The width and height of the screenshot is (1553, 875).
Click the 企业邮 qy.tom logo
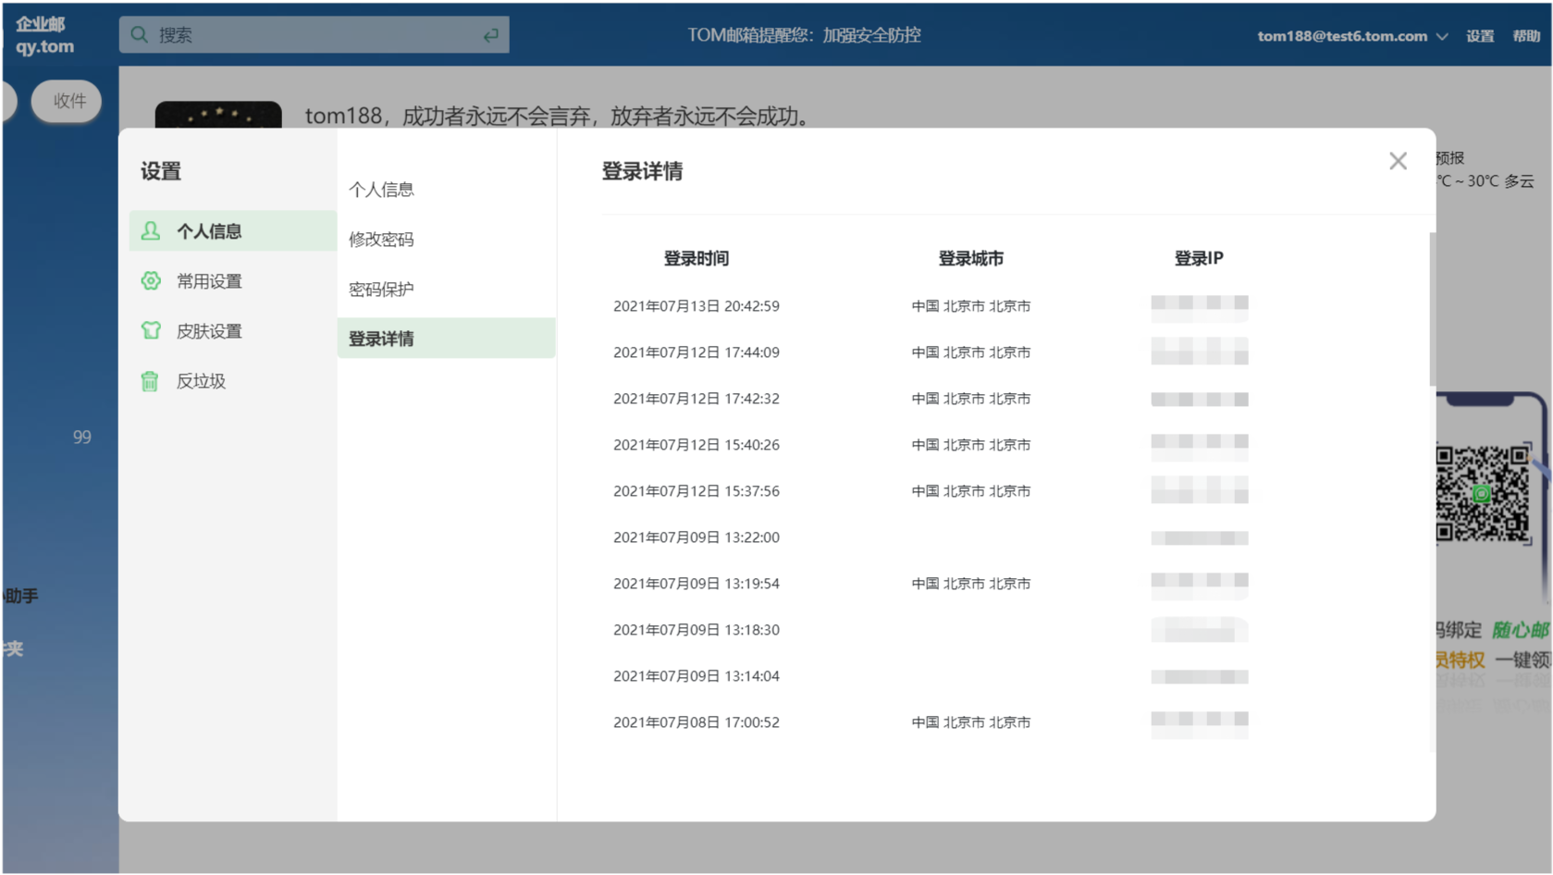(x=43, y=34)
